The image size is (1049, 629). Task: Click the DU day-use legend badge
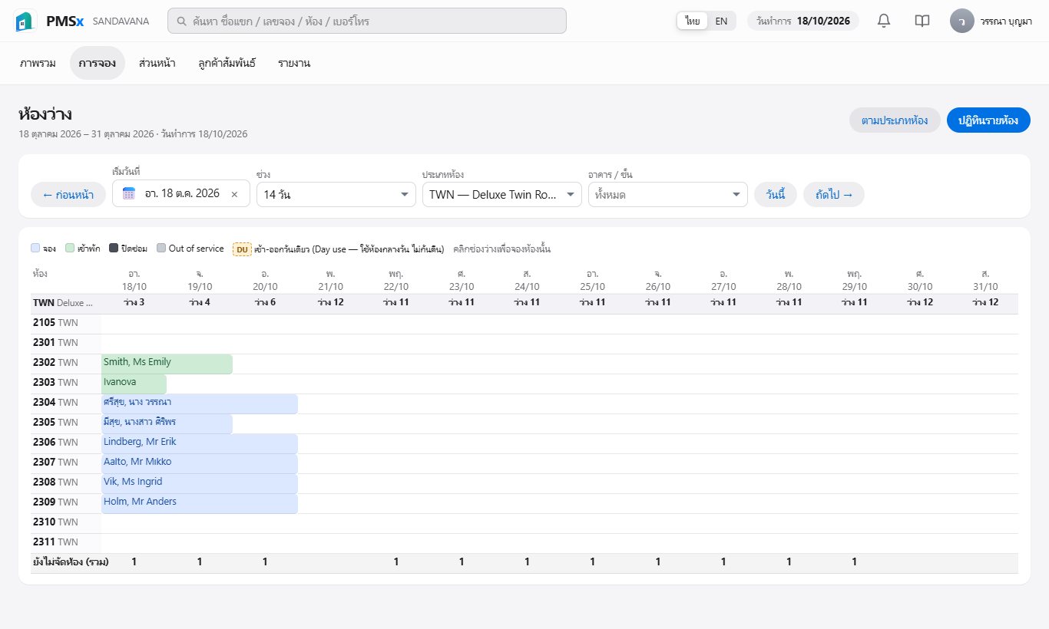click(242, 249)
